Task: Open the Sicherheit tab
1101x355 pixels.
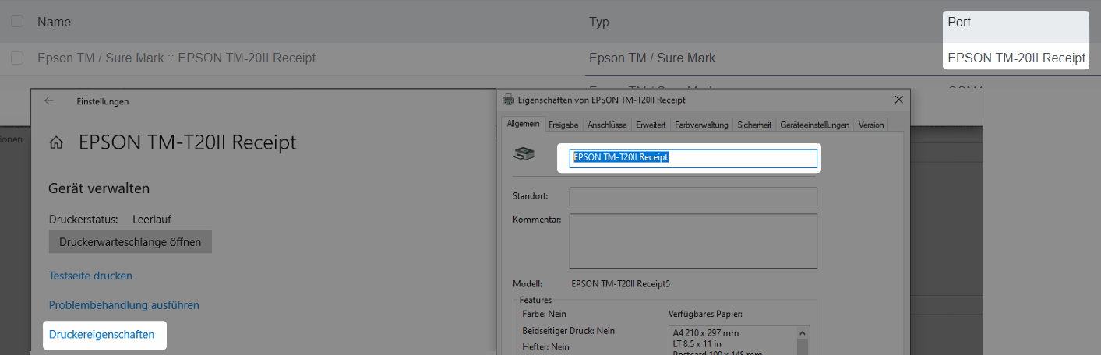Action: (754, 125)
